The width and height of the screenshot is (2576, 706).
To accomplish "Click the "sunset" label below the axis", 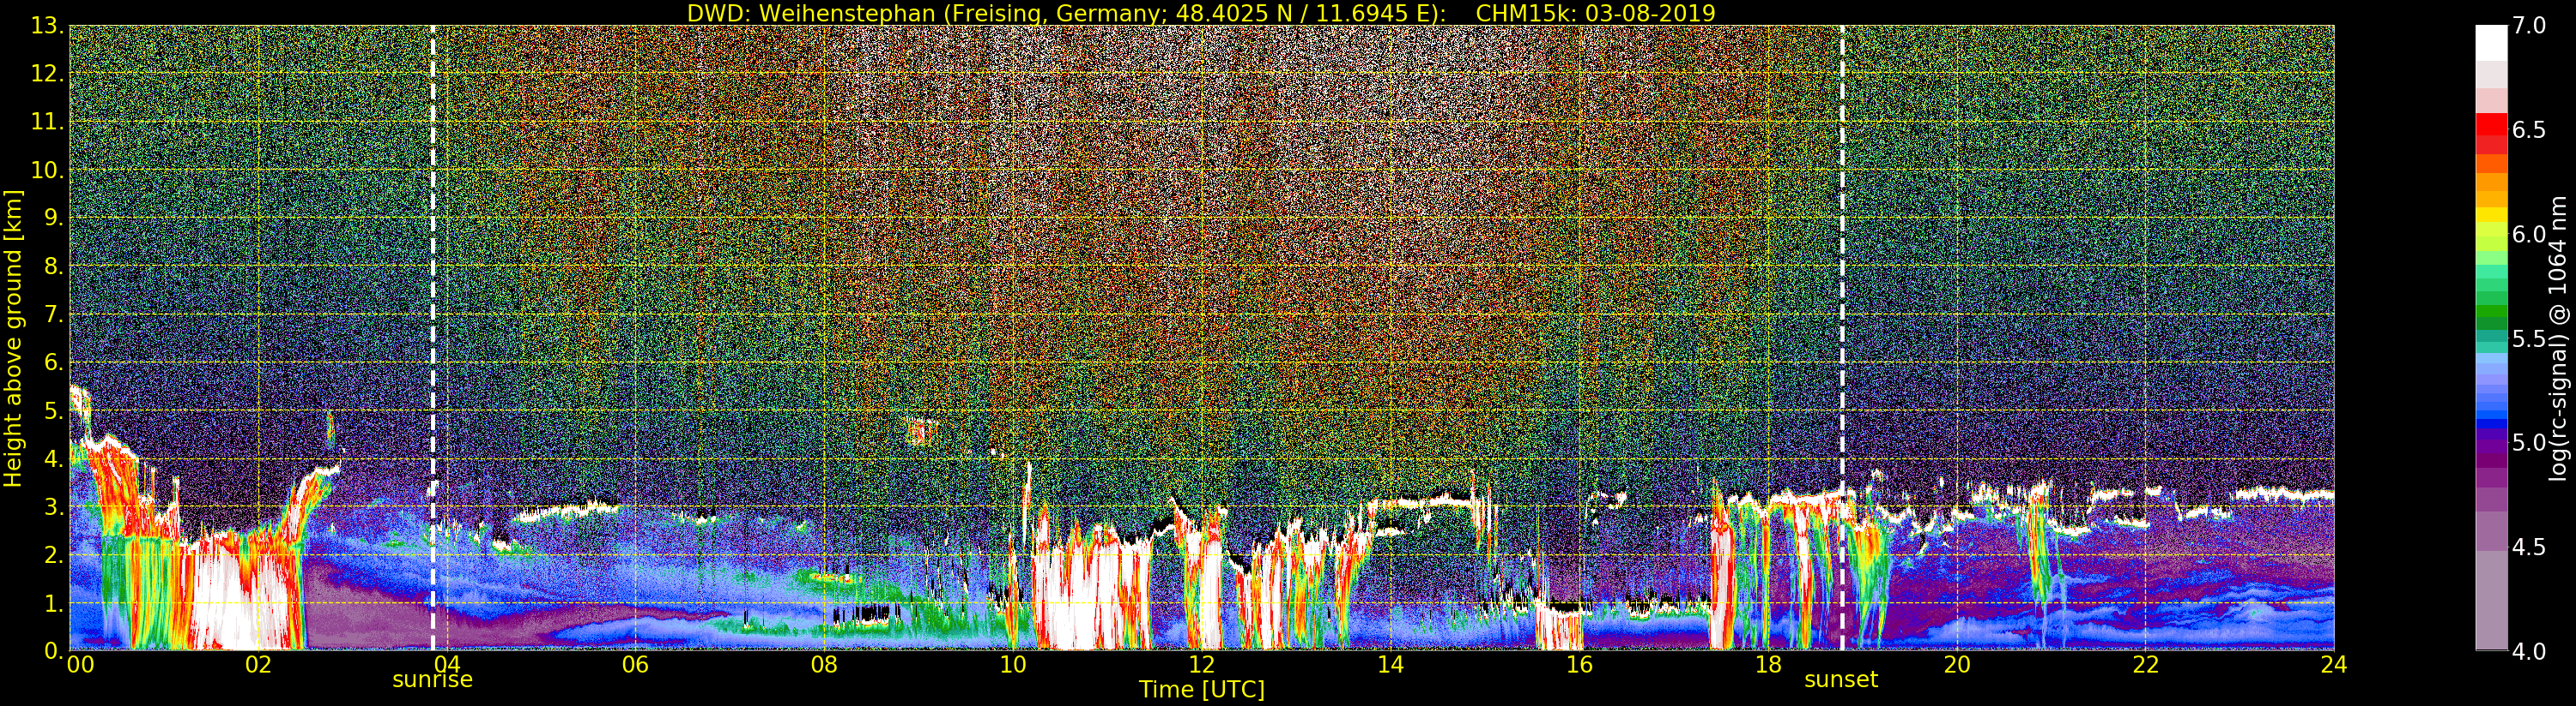I will coord(1841,680).
